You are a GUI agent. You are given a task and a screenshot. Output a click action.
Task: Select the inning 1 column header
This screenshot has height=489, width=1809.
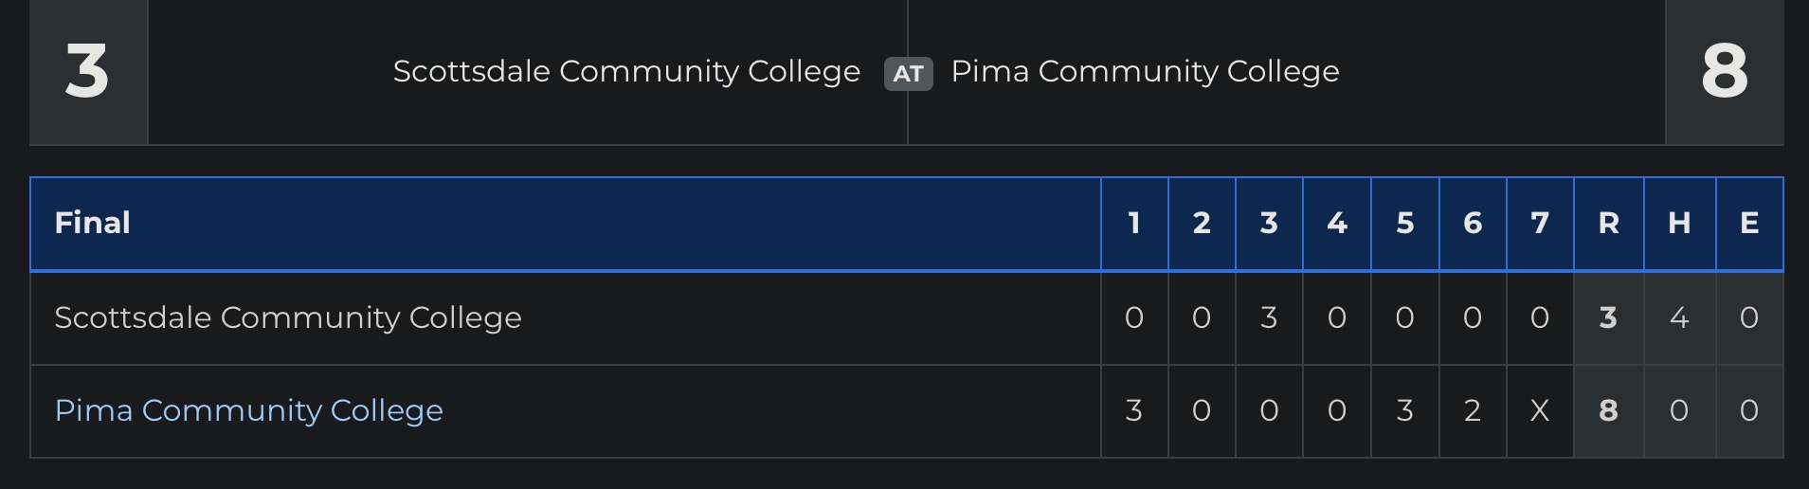coord(1133,223)
